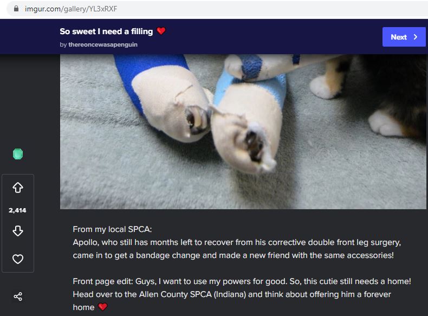Image resolution: width=428 pixels, height=316 pixels.
Task: View site info via the padlock icon
Action: coord(16,9)
